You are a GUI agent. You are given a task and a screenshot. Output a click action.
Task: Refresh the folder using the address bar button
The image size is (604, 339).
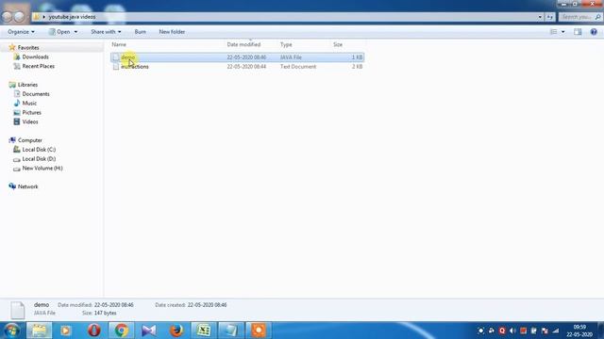(x=549, y=17)
